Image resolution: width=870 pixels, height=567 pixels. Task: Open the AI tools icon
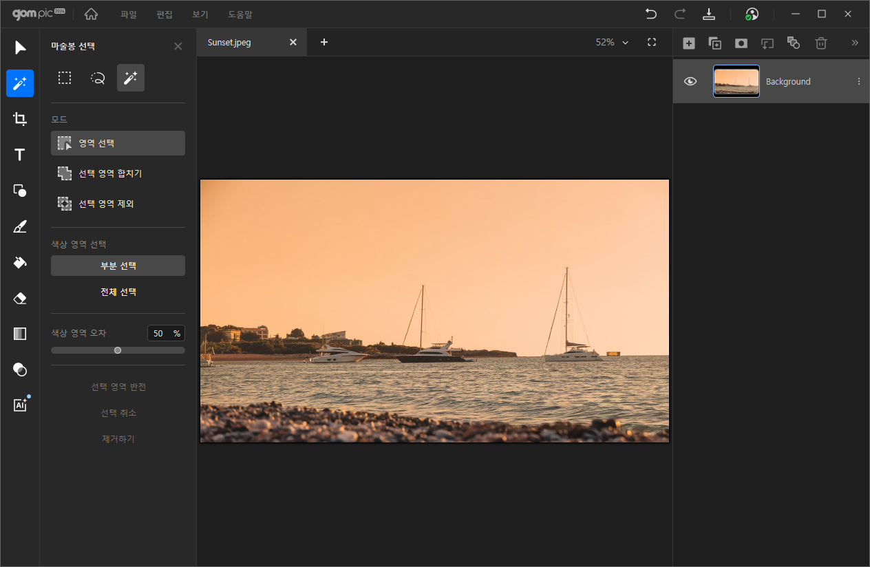coord(20,405)
